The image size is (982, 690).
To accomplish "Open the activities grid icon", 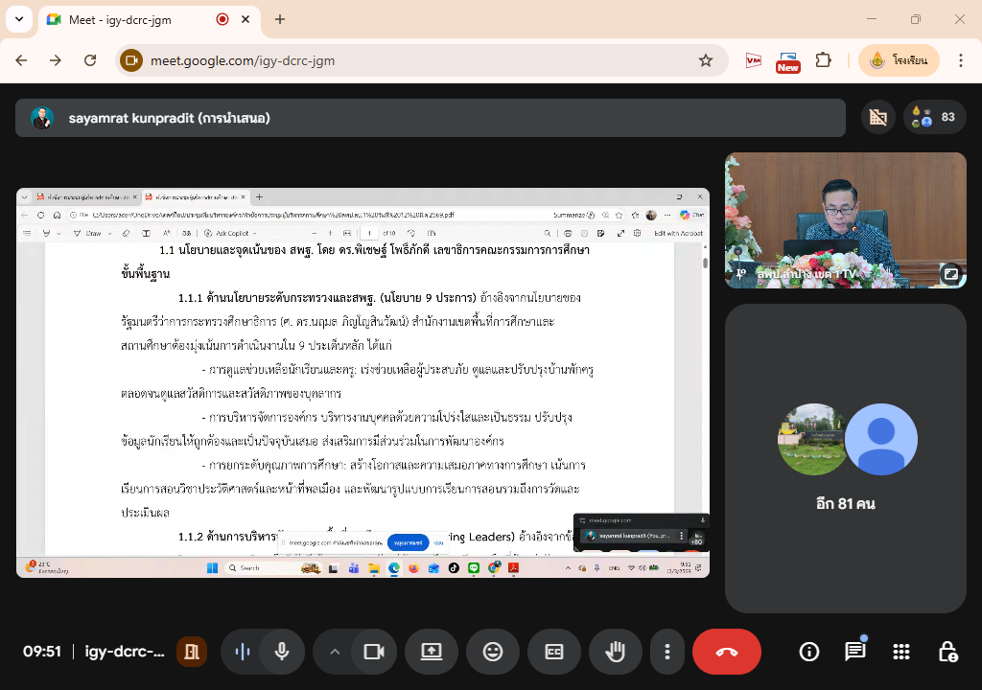I will (x=900, y=652).
